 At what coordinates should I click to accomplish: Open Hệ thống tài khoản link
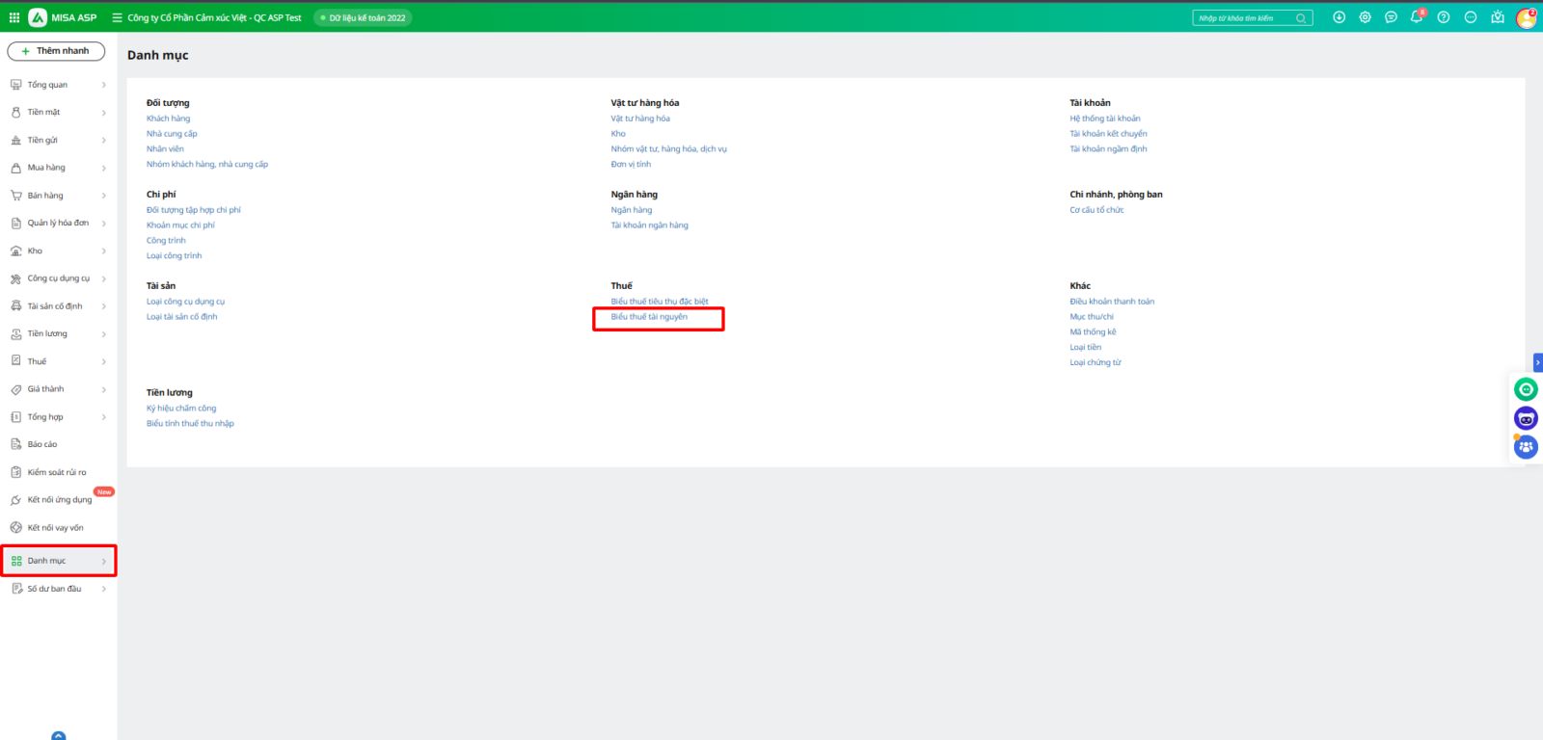[x=1104, y=119]
